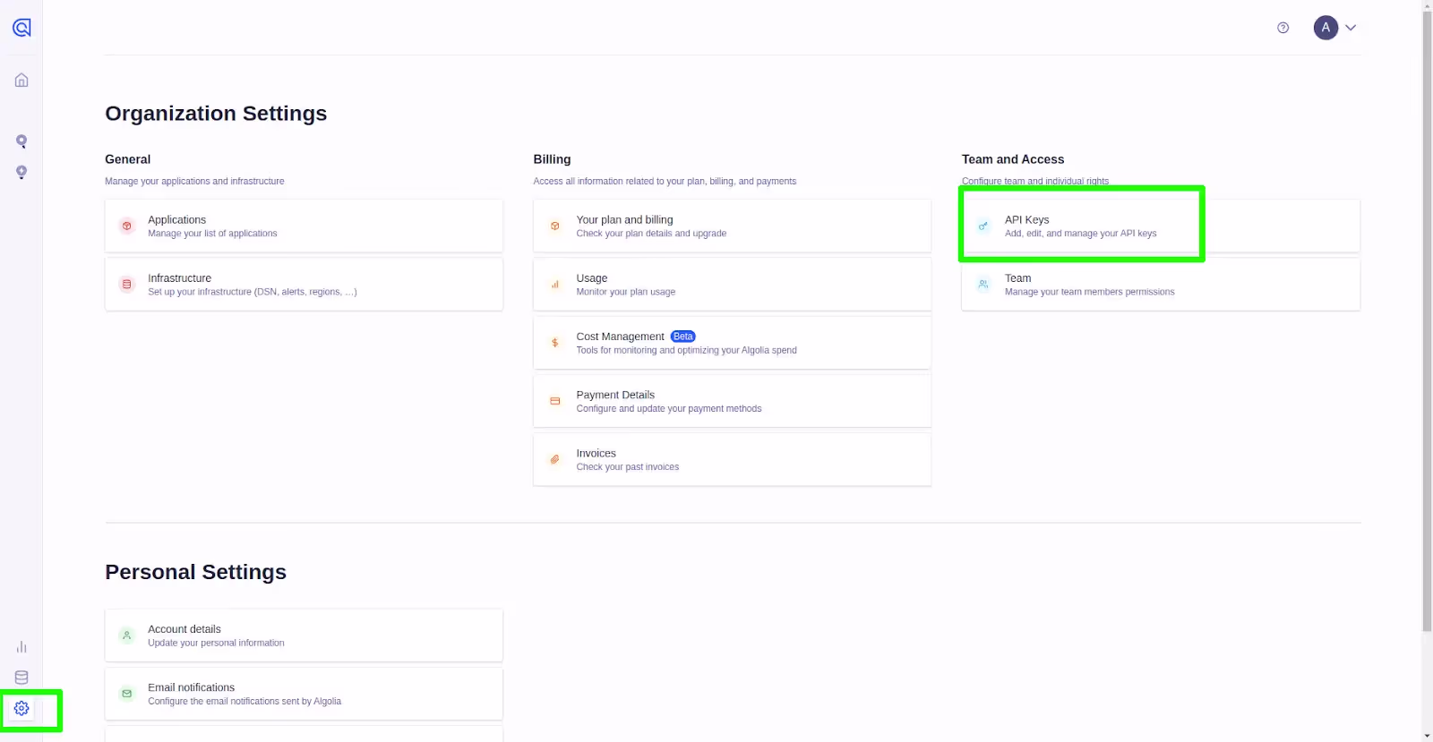Click the 'Team and Access' section heading
The image size is (1433, 742).
1013,159
